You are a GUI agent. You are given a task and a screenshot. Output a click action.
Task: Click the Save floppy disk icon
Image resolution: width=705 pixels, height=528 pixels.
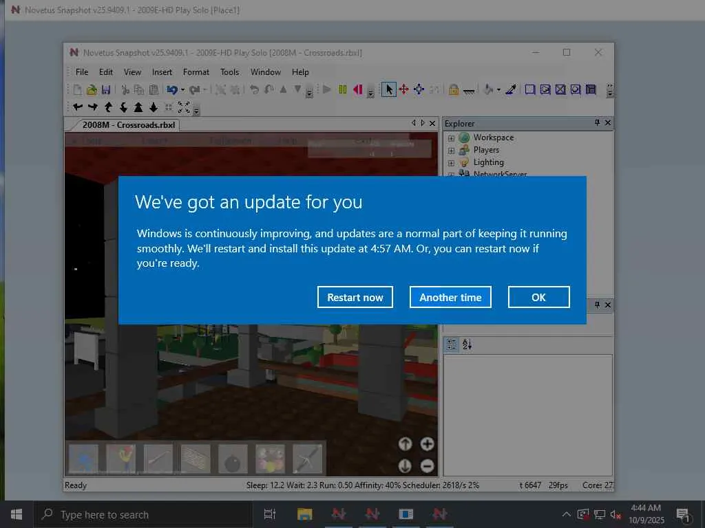[105, 90]
